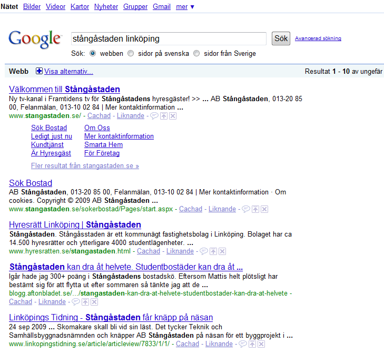The image size is (384, 353).
Task: Open the 'Ledigt just nu' sitelink
Action: (x=52, y=136)
